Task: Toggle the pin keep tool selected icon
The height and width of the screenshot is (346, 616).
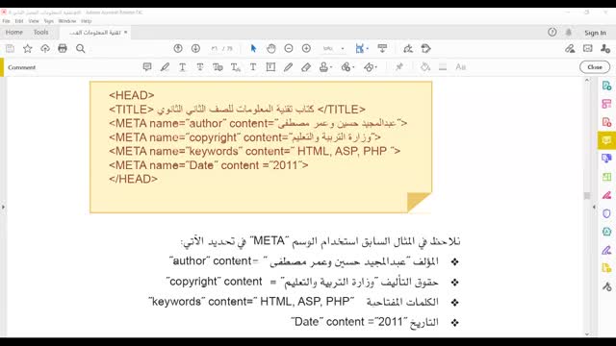Action: (x=399, y=67)
